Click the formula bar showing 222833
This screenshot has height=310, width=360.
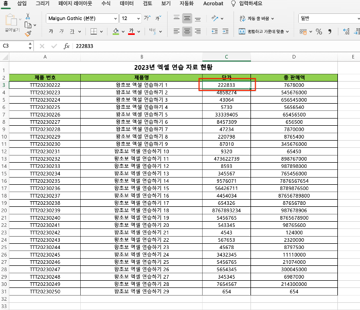[x=216, y=46]
